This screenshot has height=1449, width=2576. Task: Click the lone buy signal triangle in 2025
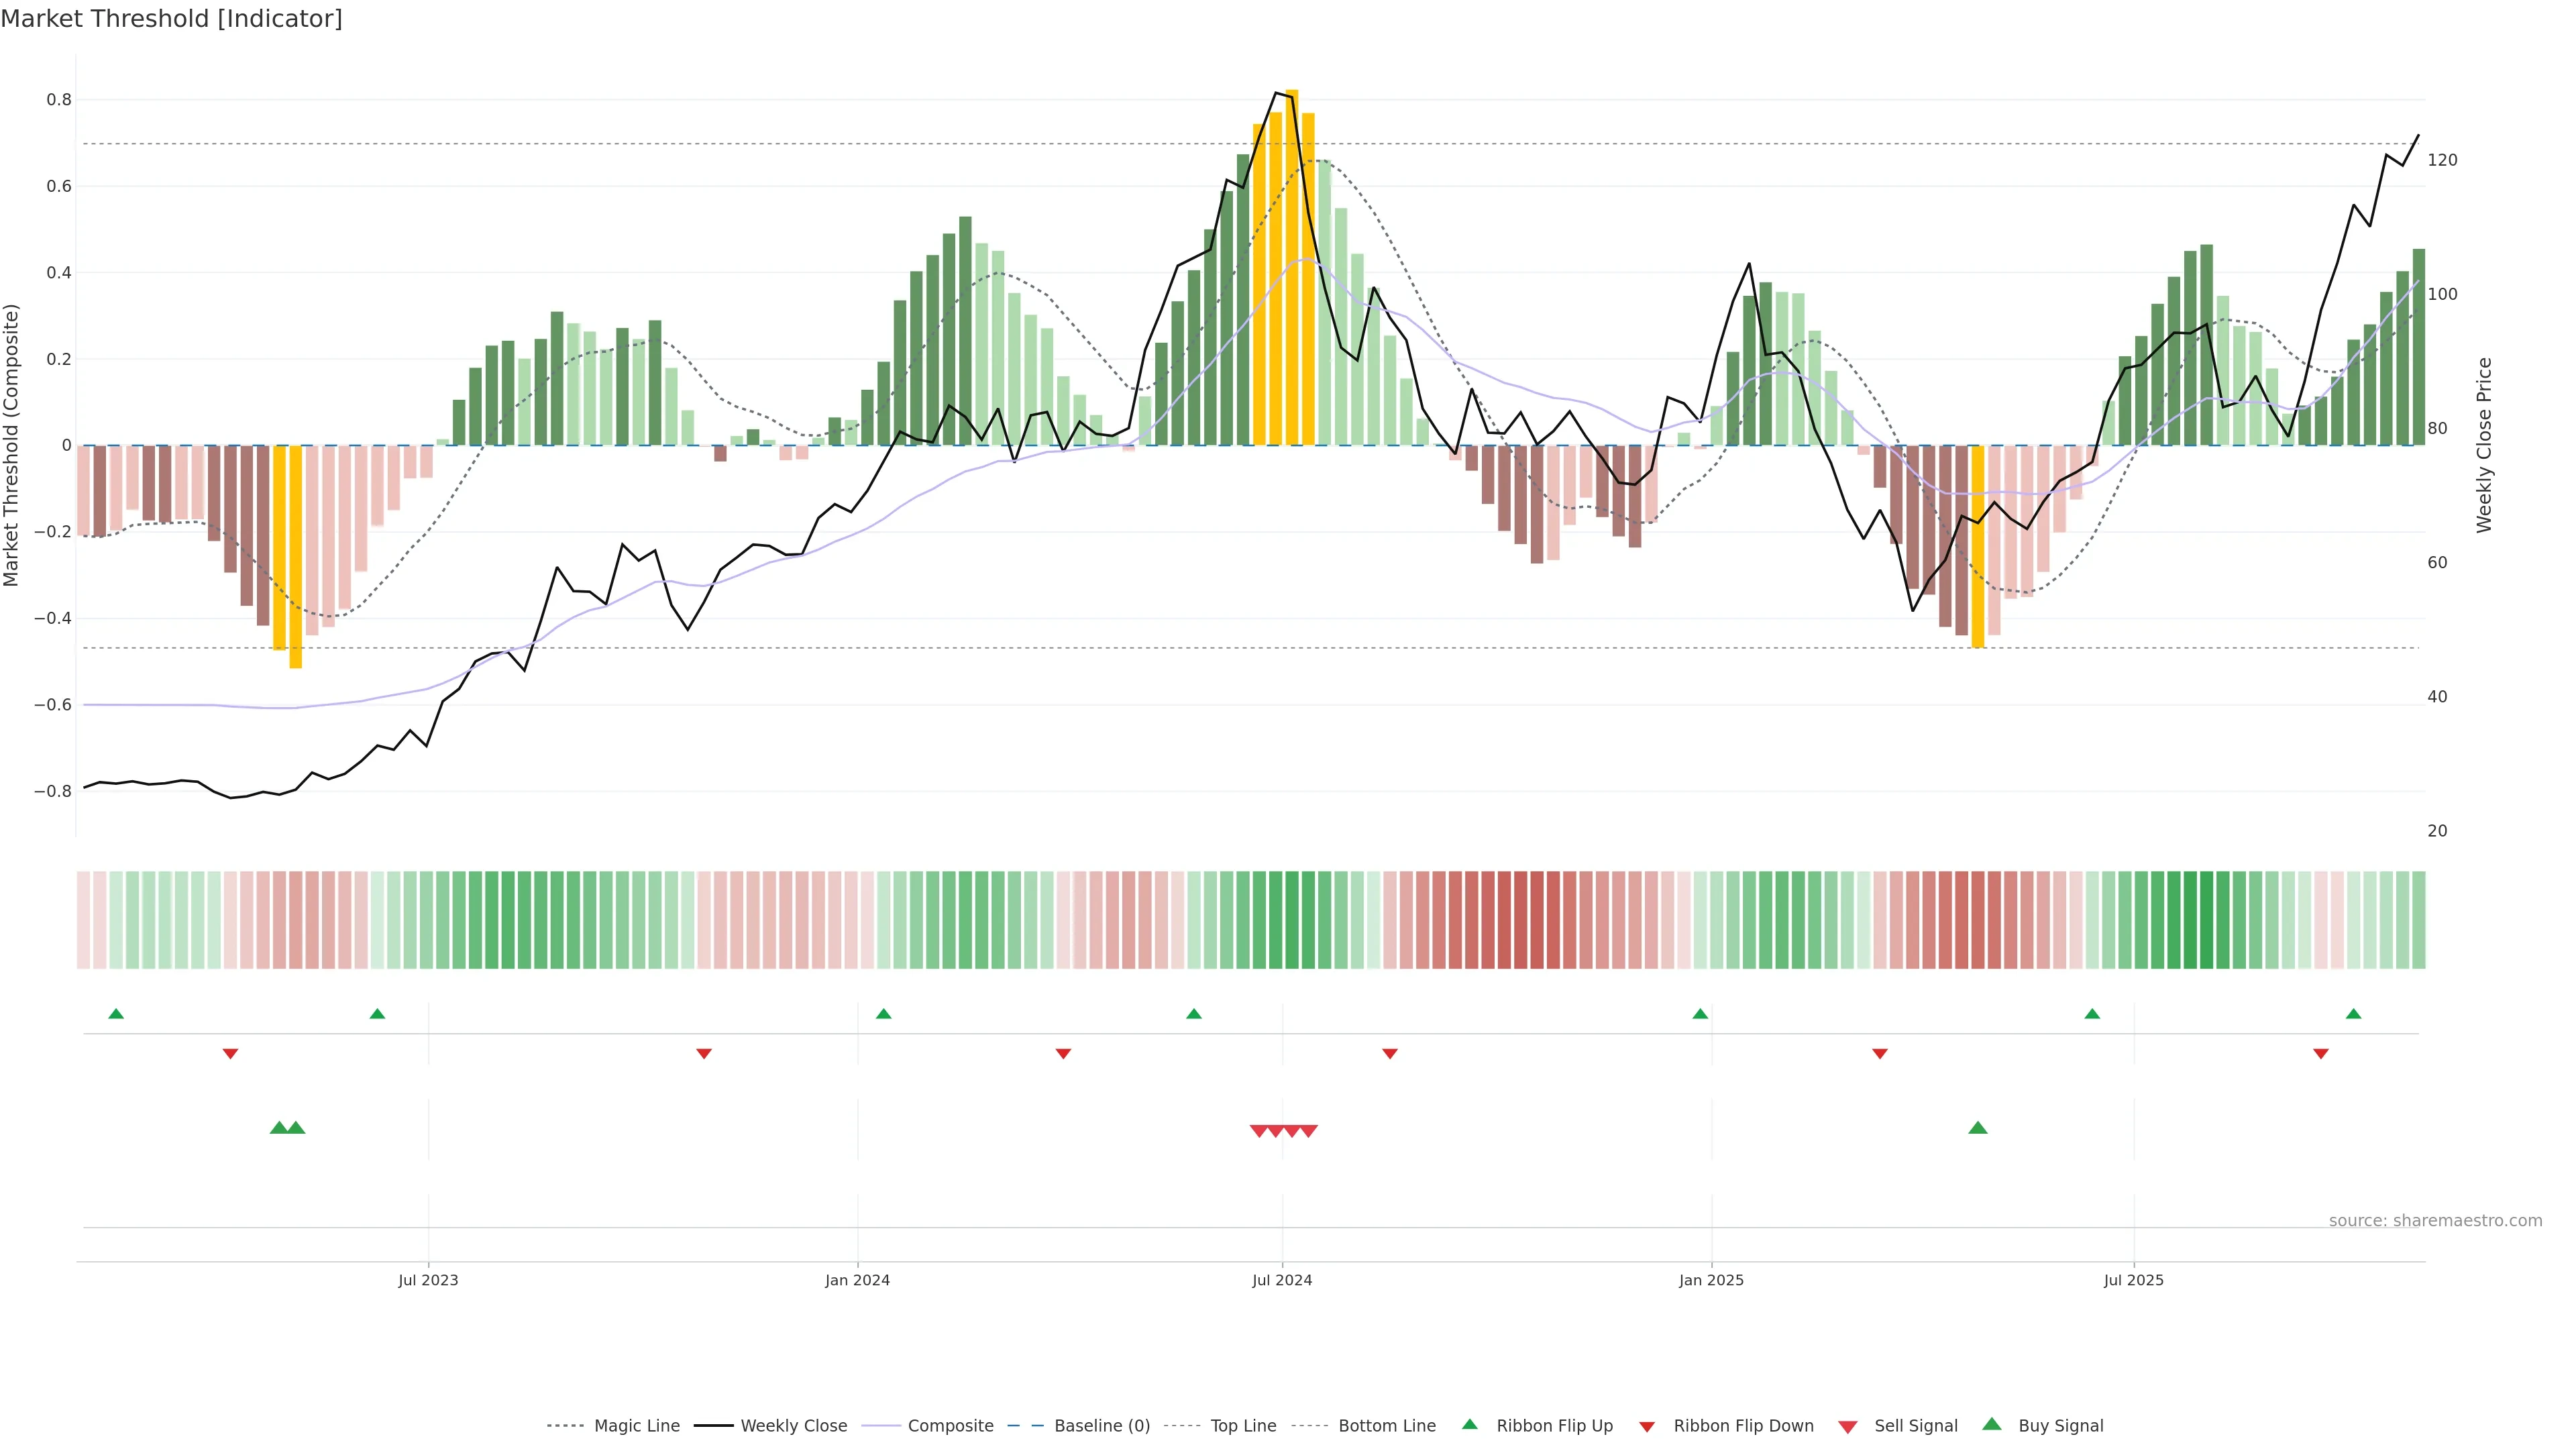1977,1128
